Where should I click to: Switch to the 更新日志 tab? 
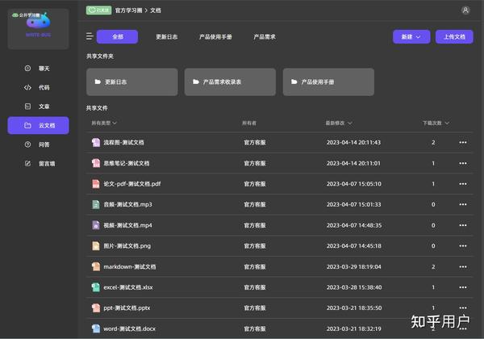(166, 37)
